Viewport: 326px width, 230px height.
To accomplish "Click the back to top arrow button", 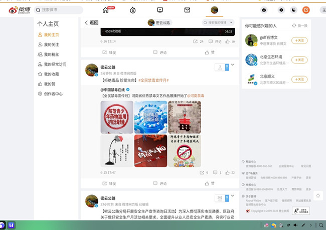I will 318,195.
